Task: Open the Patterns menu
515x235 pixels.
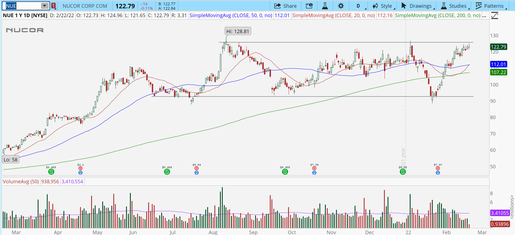Action: click(x=490, y=6)
